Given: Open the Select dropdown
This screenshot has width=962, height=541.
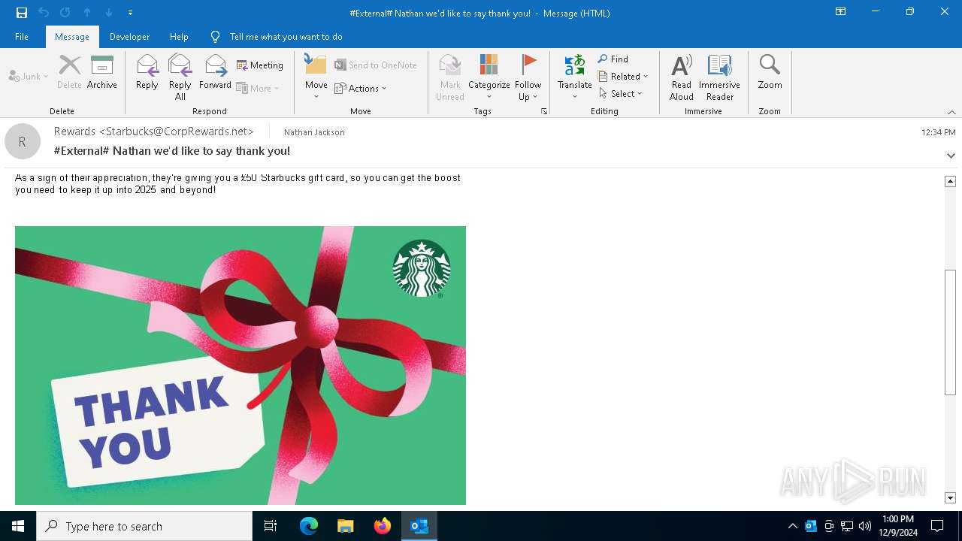Looking at the screenshot, I should (621, 94).
